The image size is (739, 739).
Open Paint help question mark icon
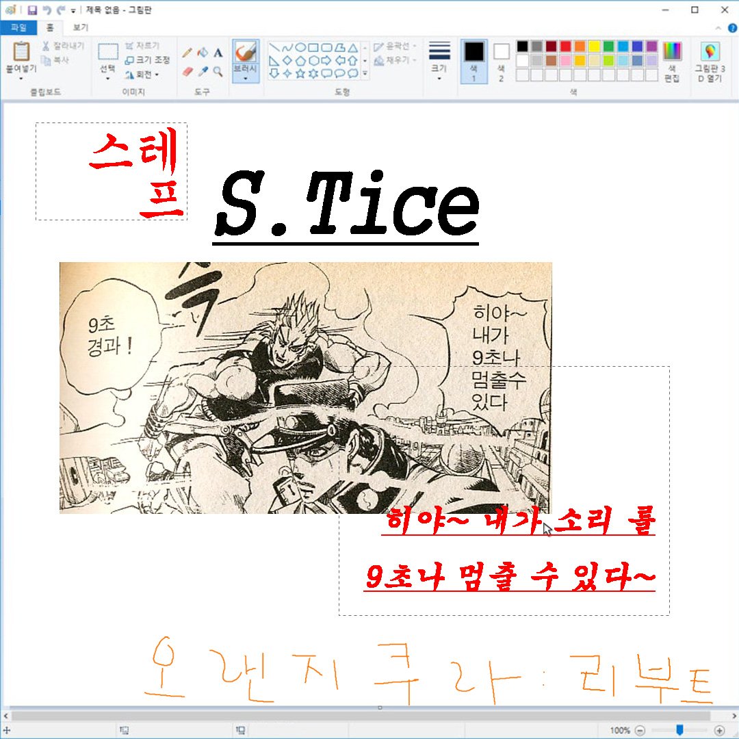click(x=732, y=28)
